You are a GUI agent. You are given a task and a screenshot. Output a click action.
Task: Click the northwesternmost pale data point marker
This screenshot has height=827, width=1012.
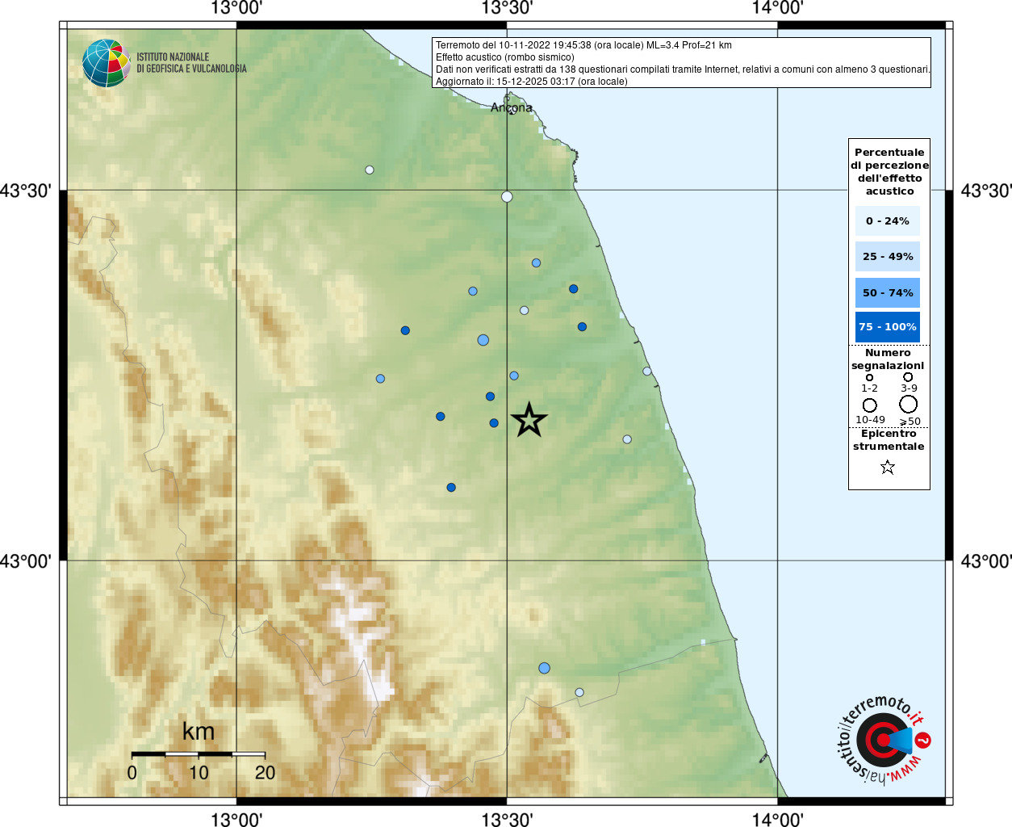(370, 170)
